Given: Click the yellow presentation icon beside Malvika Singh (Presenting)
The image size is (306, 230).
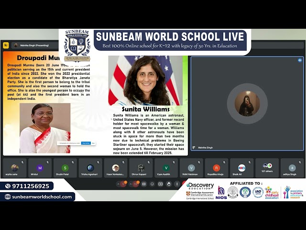Looking at the screenshot, I should click(x=6, y=46).
